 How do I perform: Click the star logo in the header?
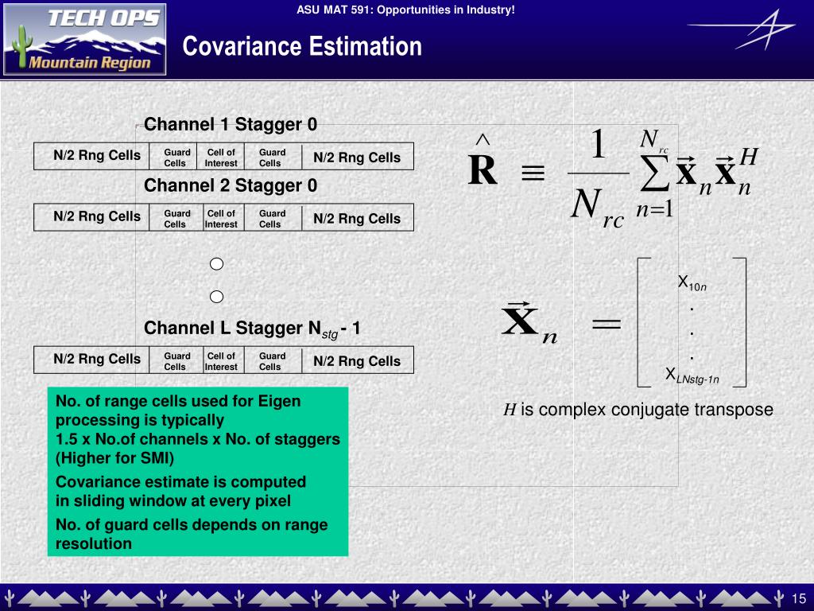click(742, 29)
